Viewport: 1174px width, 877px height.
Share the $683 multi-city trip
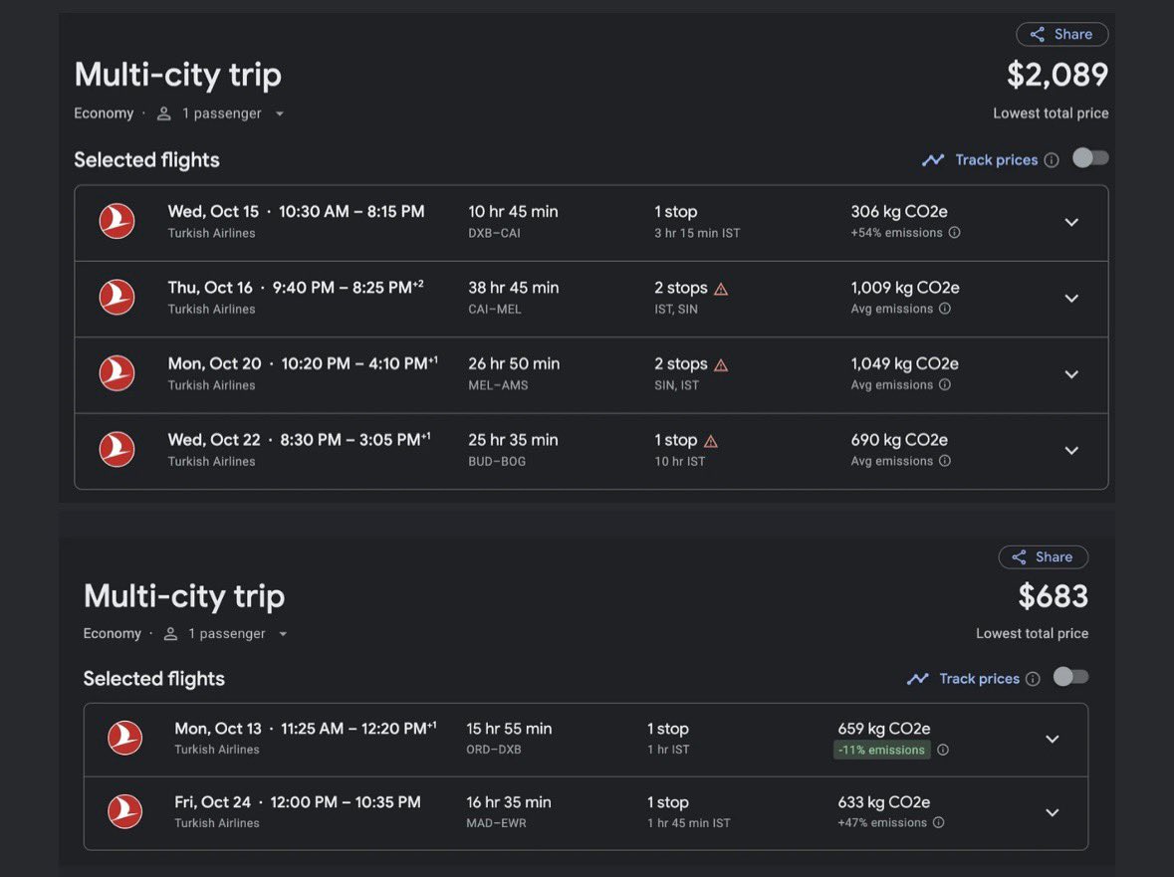(x=1043, y=557)
